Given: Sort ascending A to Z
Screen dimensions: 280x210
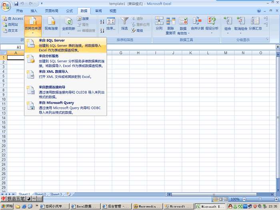Looking at the screenshot, I should [102, 22].
